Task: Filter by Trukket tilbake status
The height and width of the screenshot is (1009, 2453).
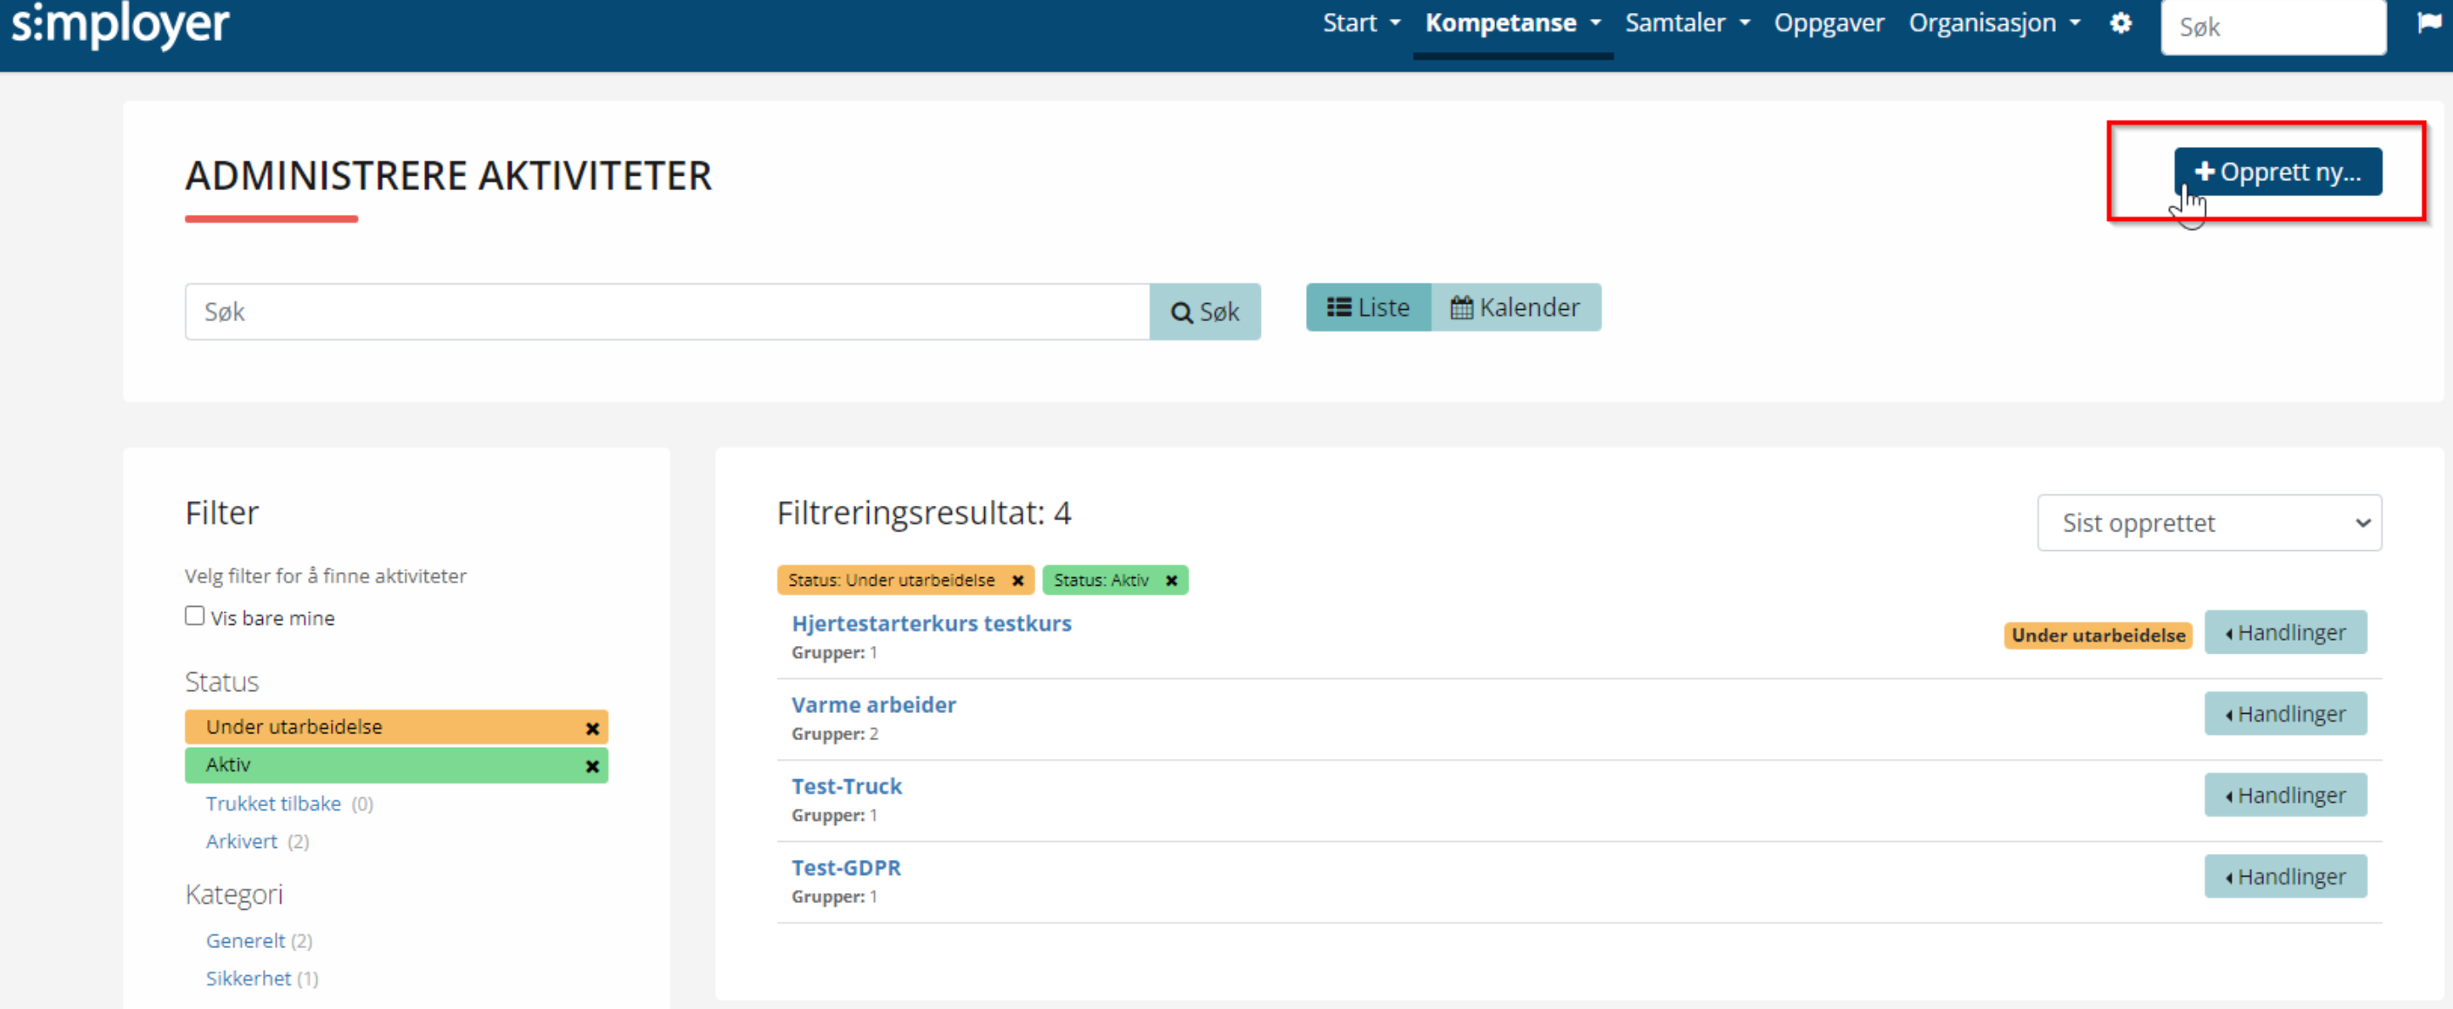Action: point(273,804)
